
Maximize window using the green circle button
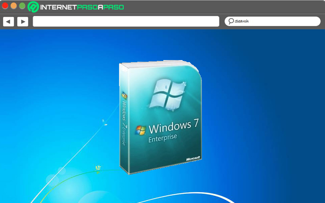click(x=22, y=6)
